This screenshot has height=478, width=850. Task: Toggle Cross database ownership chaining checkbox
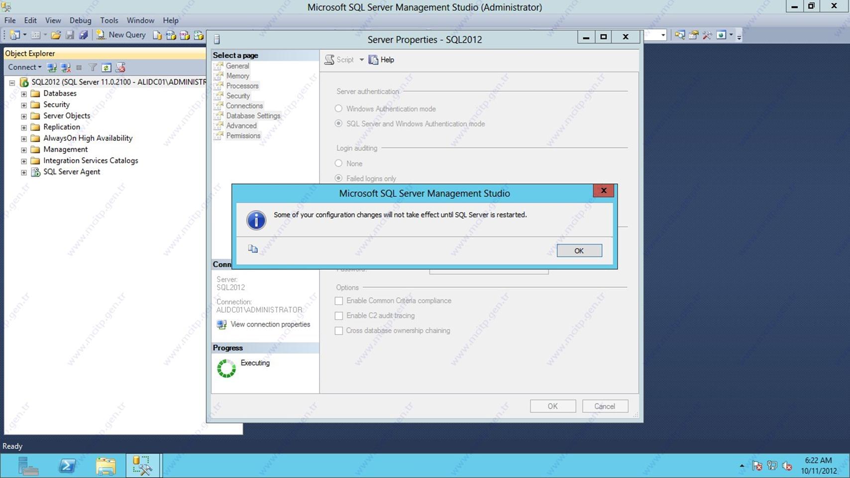click(x=339, y=331)
